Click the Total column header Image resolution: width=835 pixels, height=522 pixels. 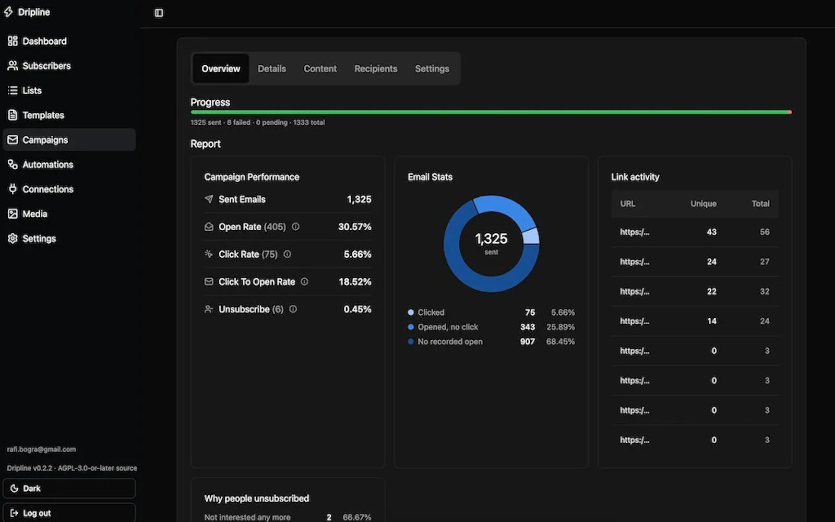[760, 204]
